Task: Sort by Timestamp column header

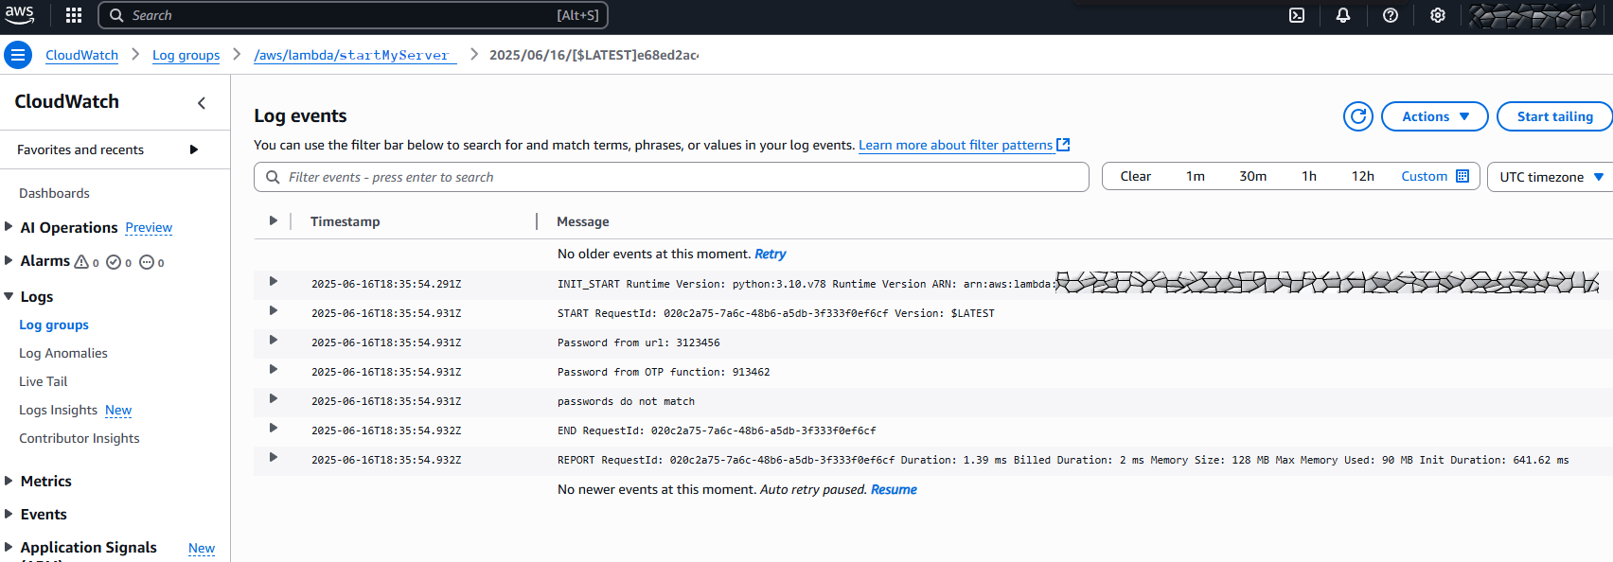Action: pos(345,221)
